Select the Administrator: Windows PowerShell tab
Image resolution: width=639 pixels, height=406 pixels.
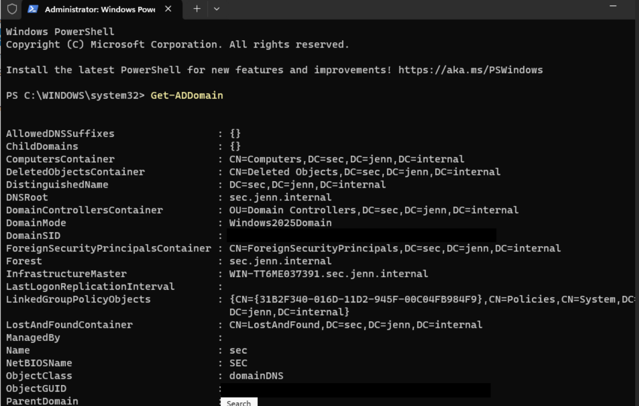point(102,9)
